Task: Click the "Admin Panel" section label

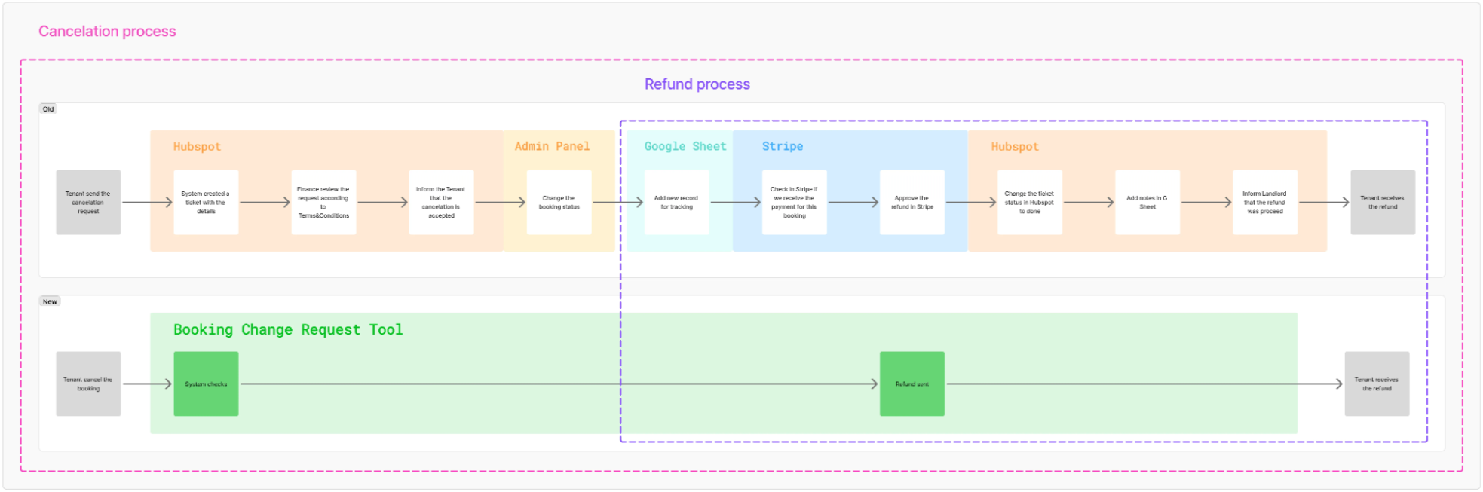Action: point(552,146)
